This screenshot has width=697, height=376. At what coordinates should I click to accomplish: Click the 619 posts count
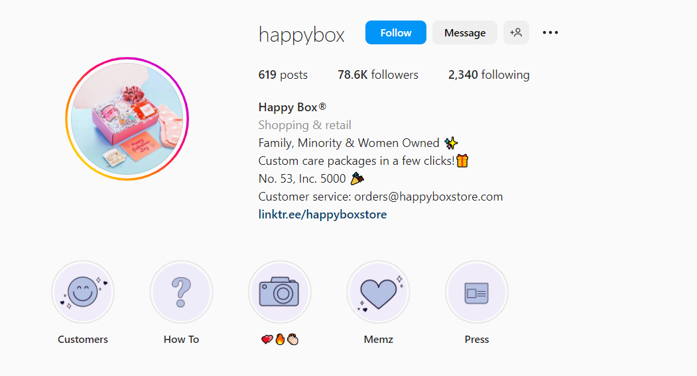pyautogui.click(x=283, y=75)
